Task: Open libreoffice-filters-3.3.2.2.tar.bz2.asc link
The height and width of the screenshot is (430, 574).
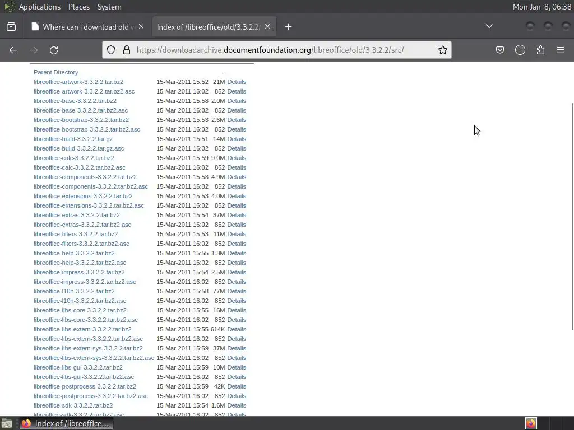Action: pyautogui.click(x=81, y=244)
